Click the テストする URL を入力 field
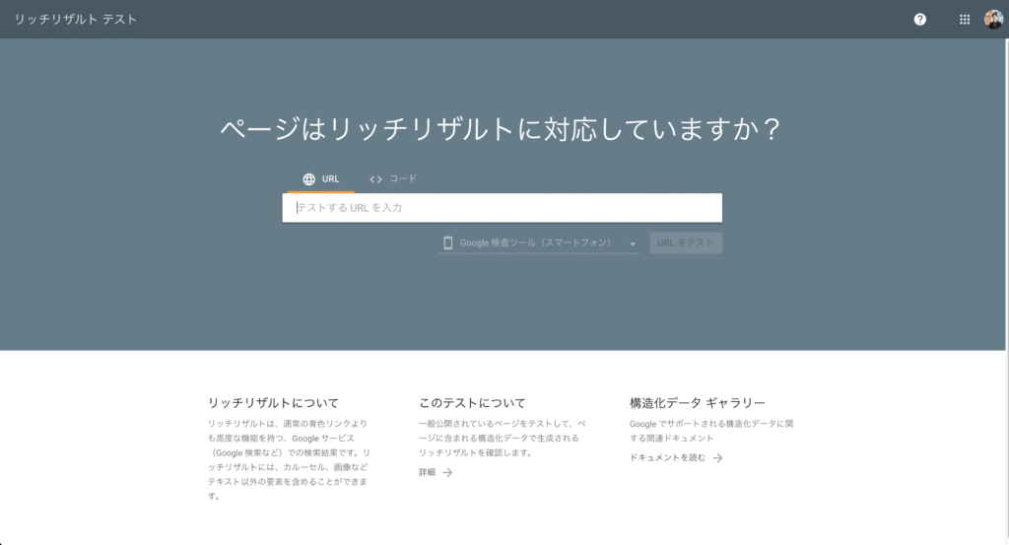The height and width of the screenshot is (545, 1009). click(502, 208)
